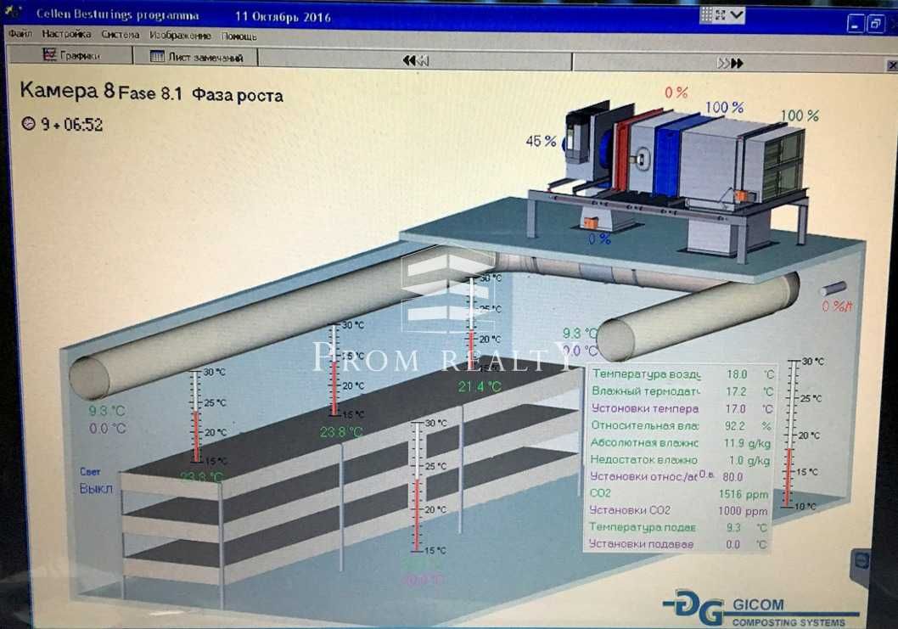Click the humidifier nozzle showing 0 %
Viewport: 898px width, 629px height.
(833, 288)
